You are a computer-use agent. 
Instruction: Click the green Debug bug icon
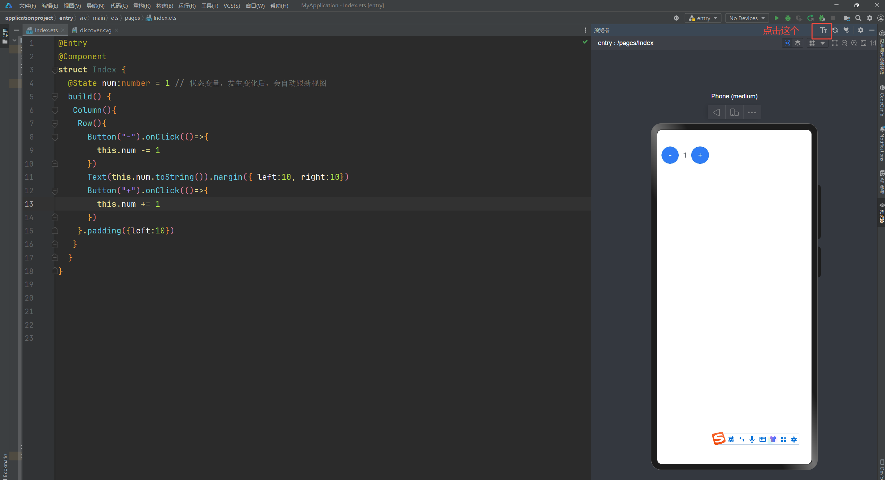788,18
